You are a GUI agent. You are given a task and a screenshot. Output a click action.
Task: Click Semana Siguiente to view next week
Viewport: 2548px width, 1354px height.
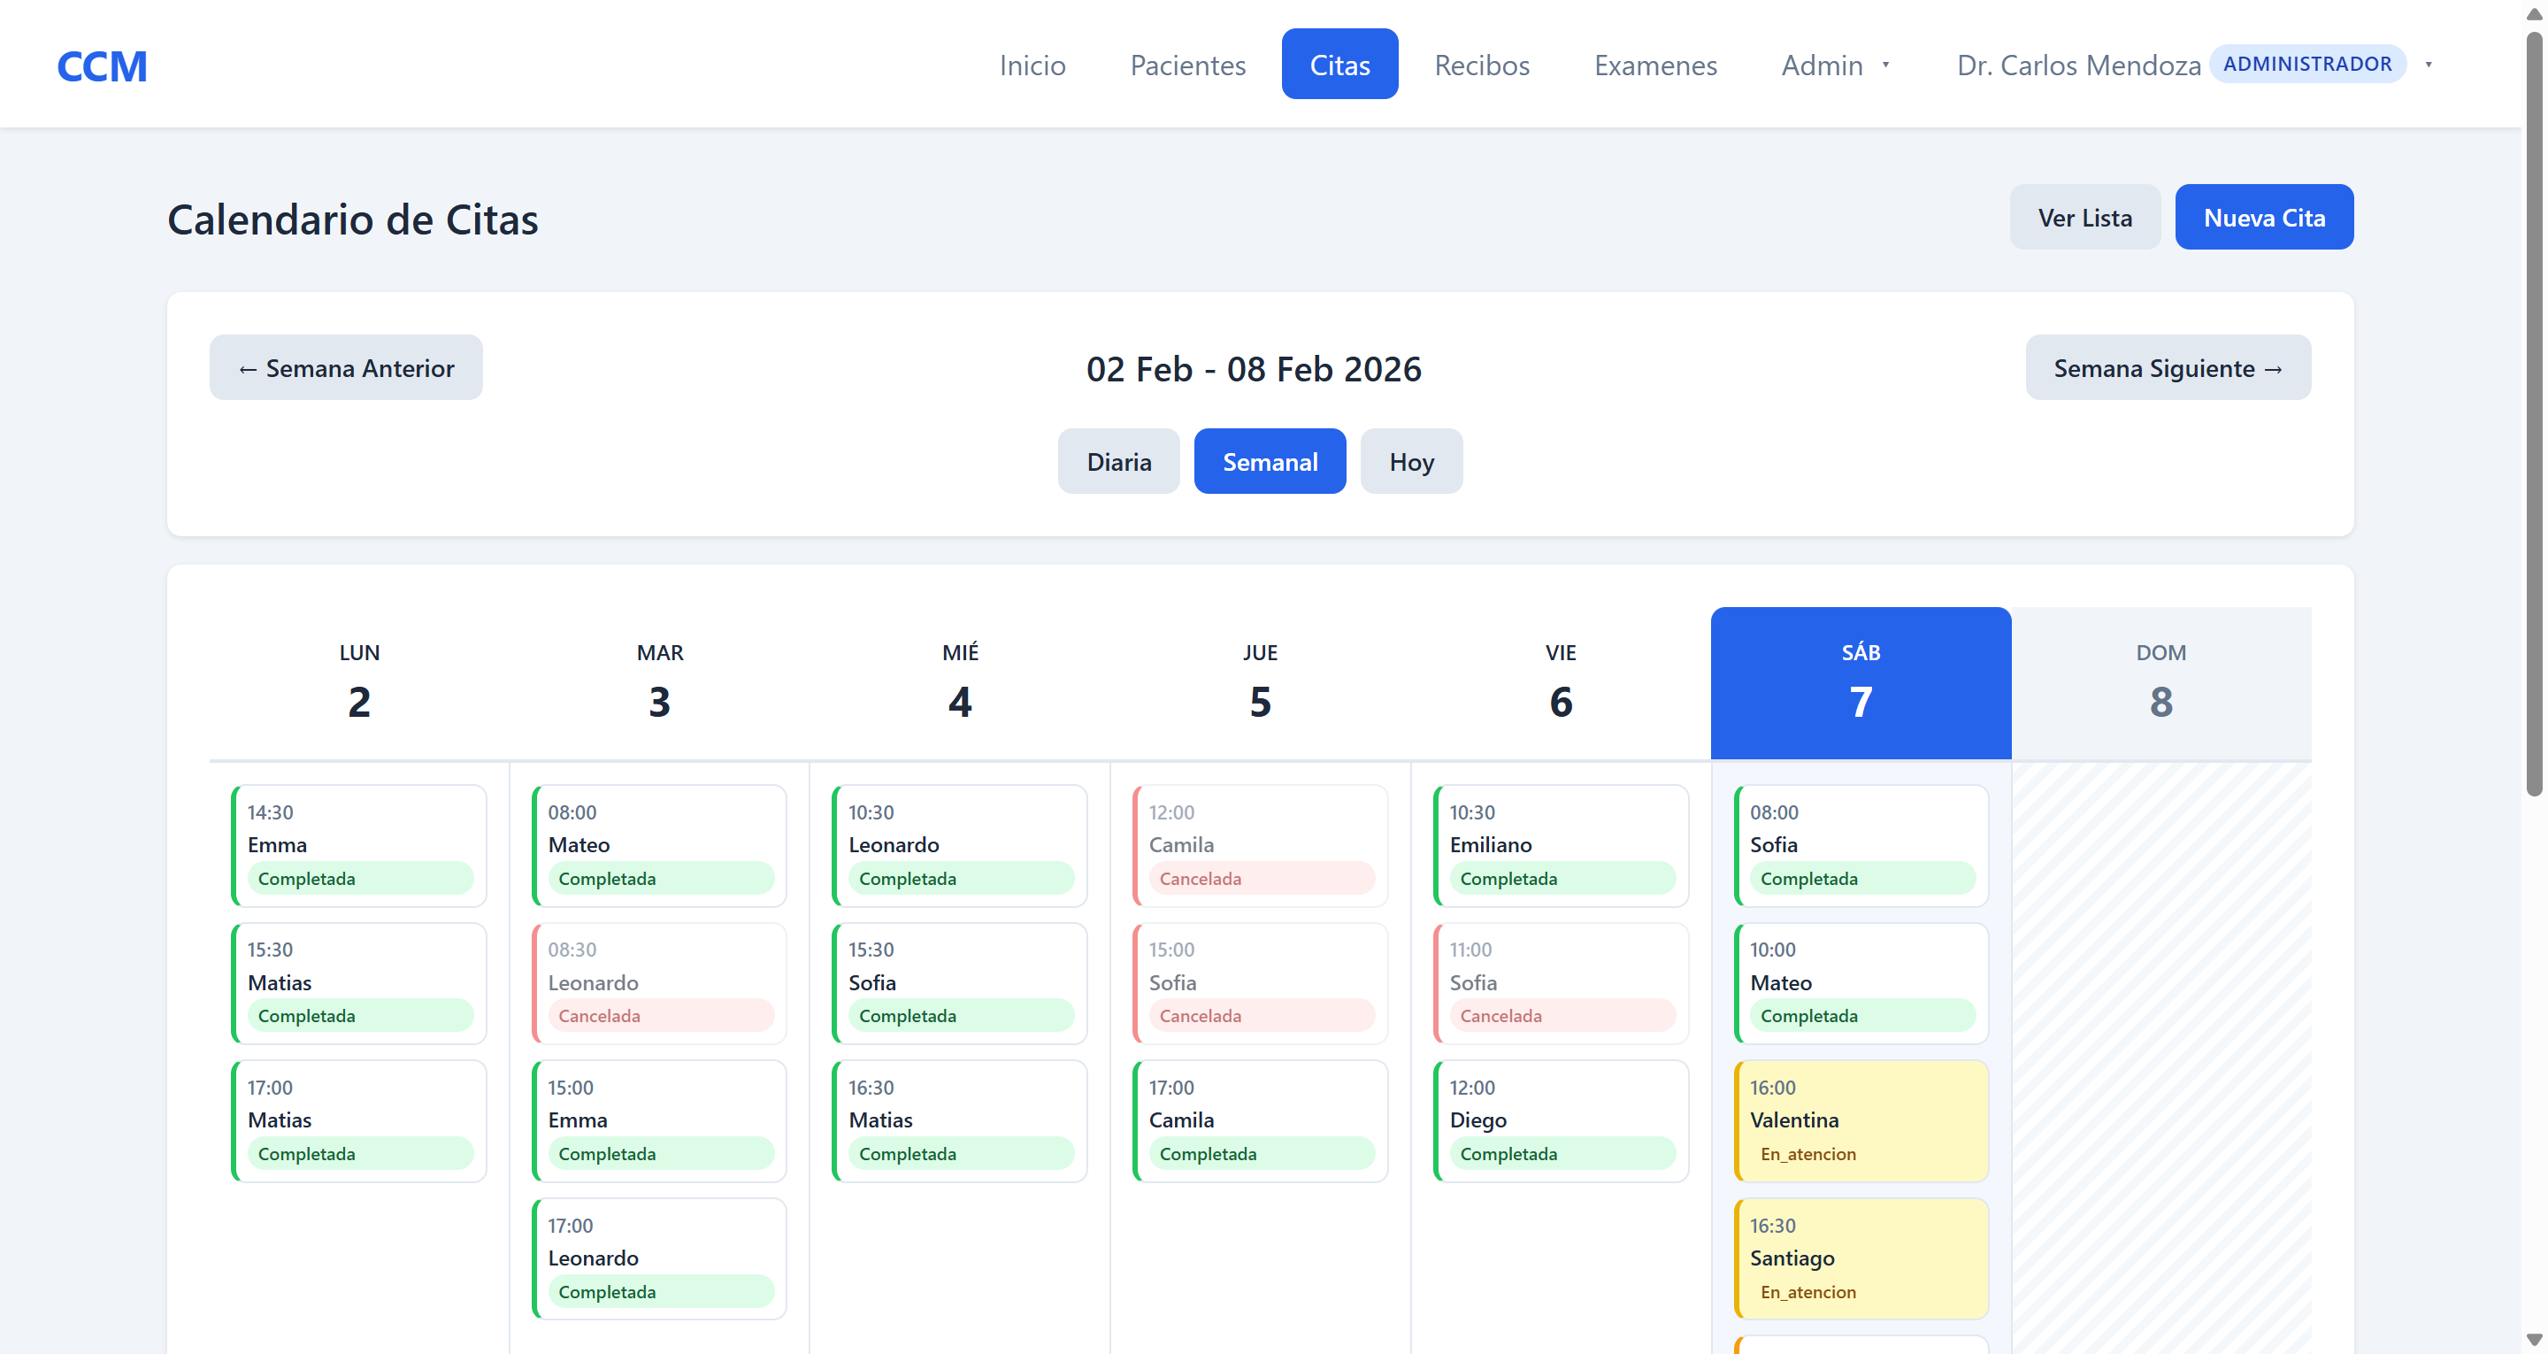[2168, 367]
